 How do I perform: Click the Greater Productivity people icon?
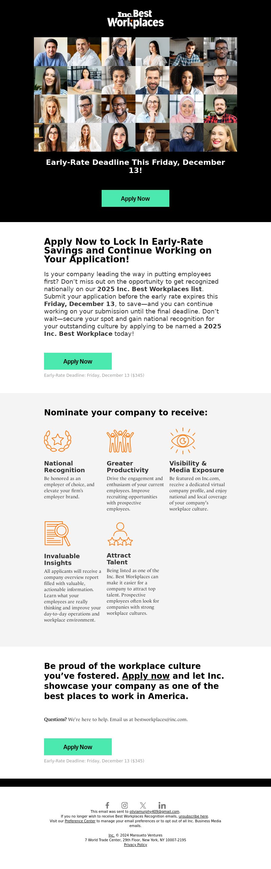(x=120, y=441)
